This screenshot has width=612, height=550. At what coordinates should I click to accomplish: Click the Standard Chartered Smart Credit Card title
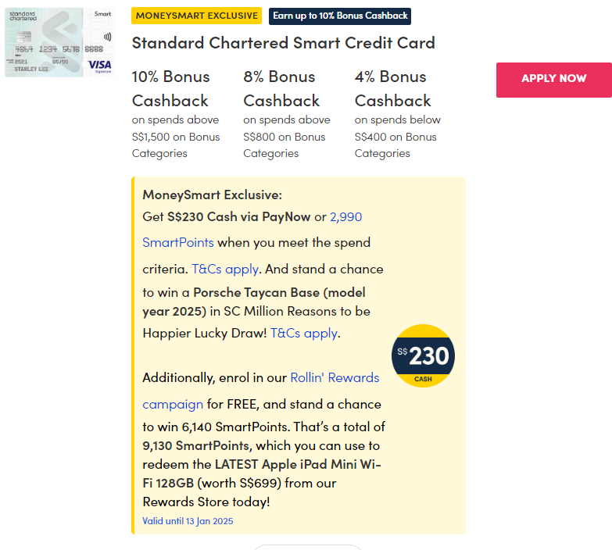pyautogui.click(x=283, y=43)
